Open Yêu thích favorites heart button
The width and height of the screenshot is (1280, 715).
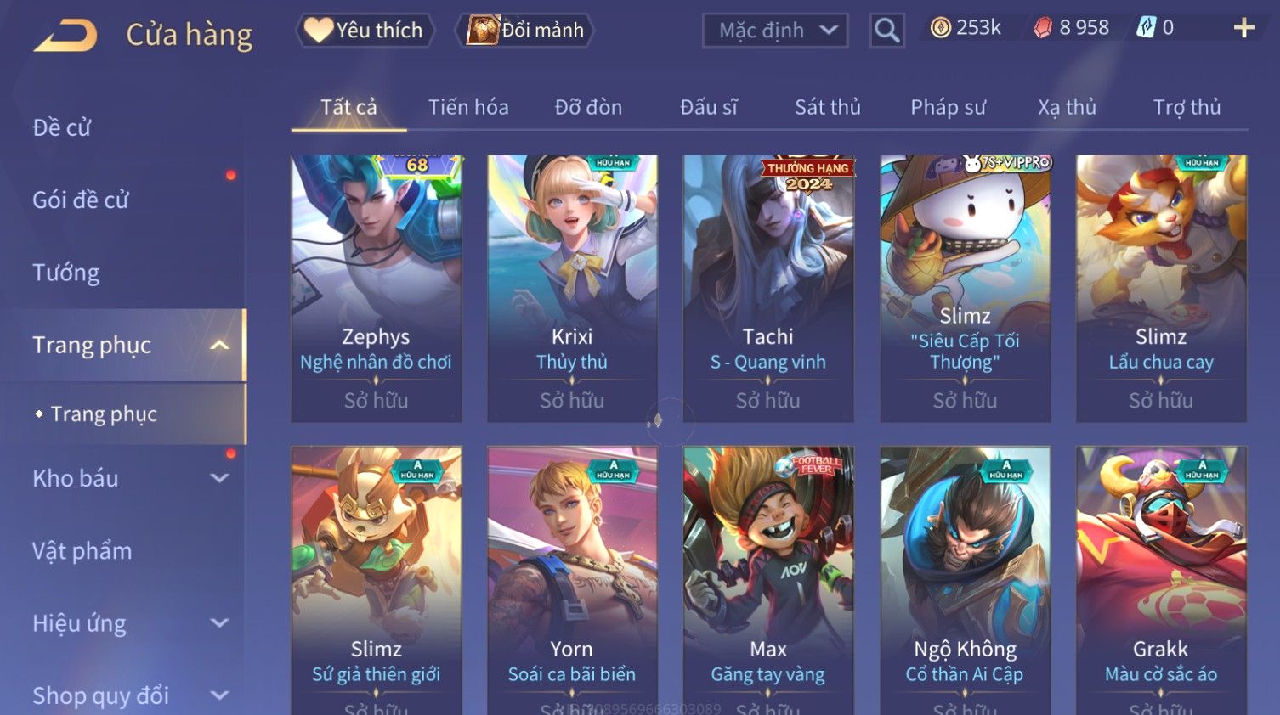pyautogui.click(x=365, y=30)
